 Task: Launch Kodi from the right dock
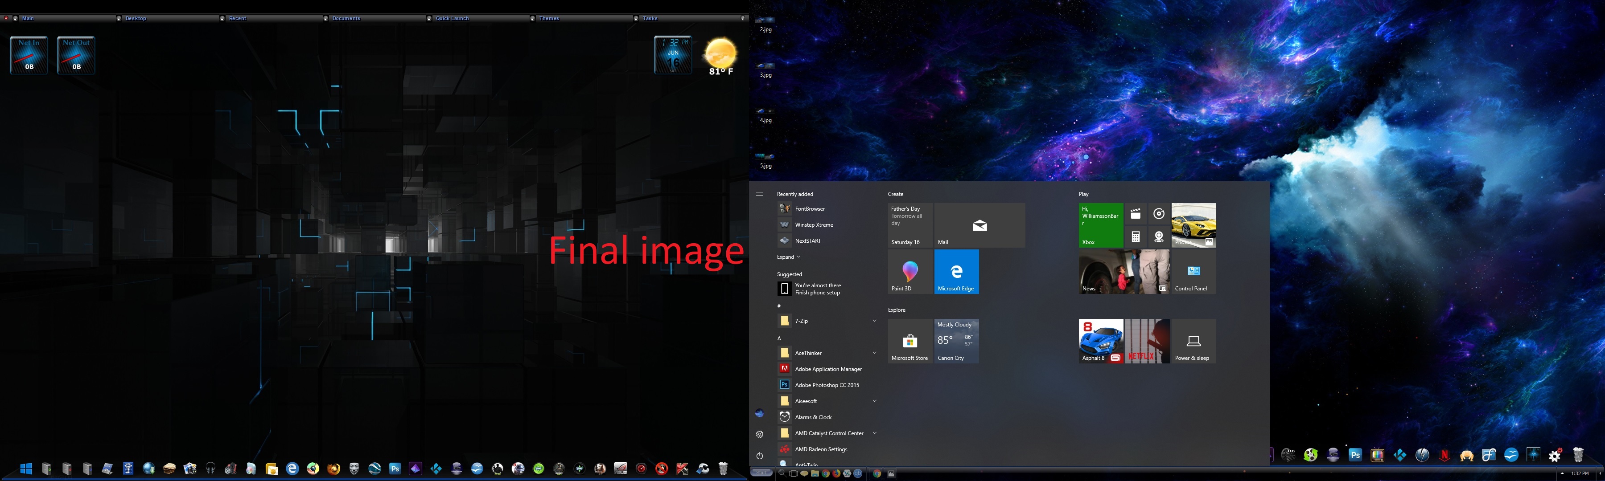pyautogui.click(x=1399, y=455)
